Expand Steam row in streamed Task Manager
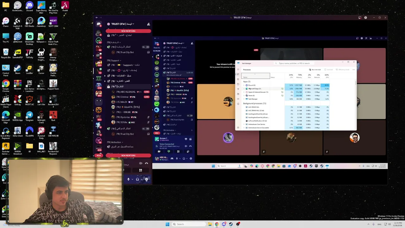 pyautogui.click(x=244, y=96)
